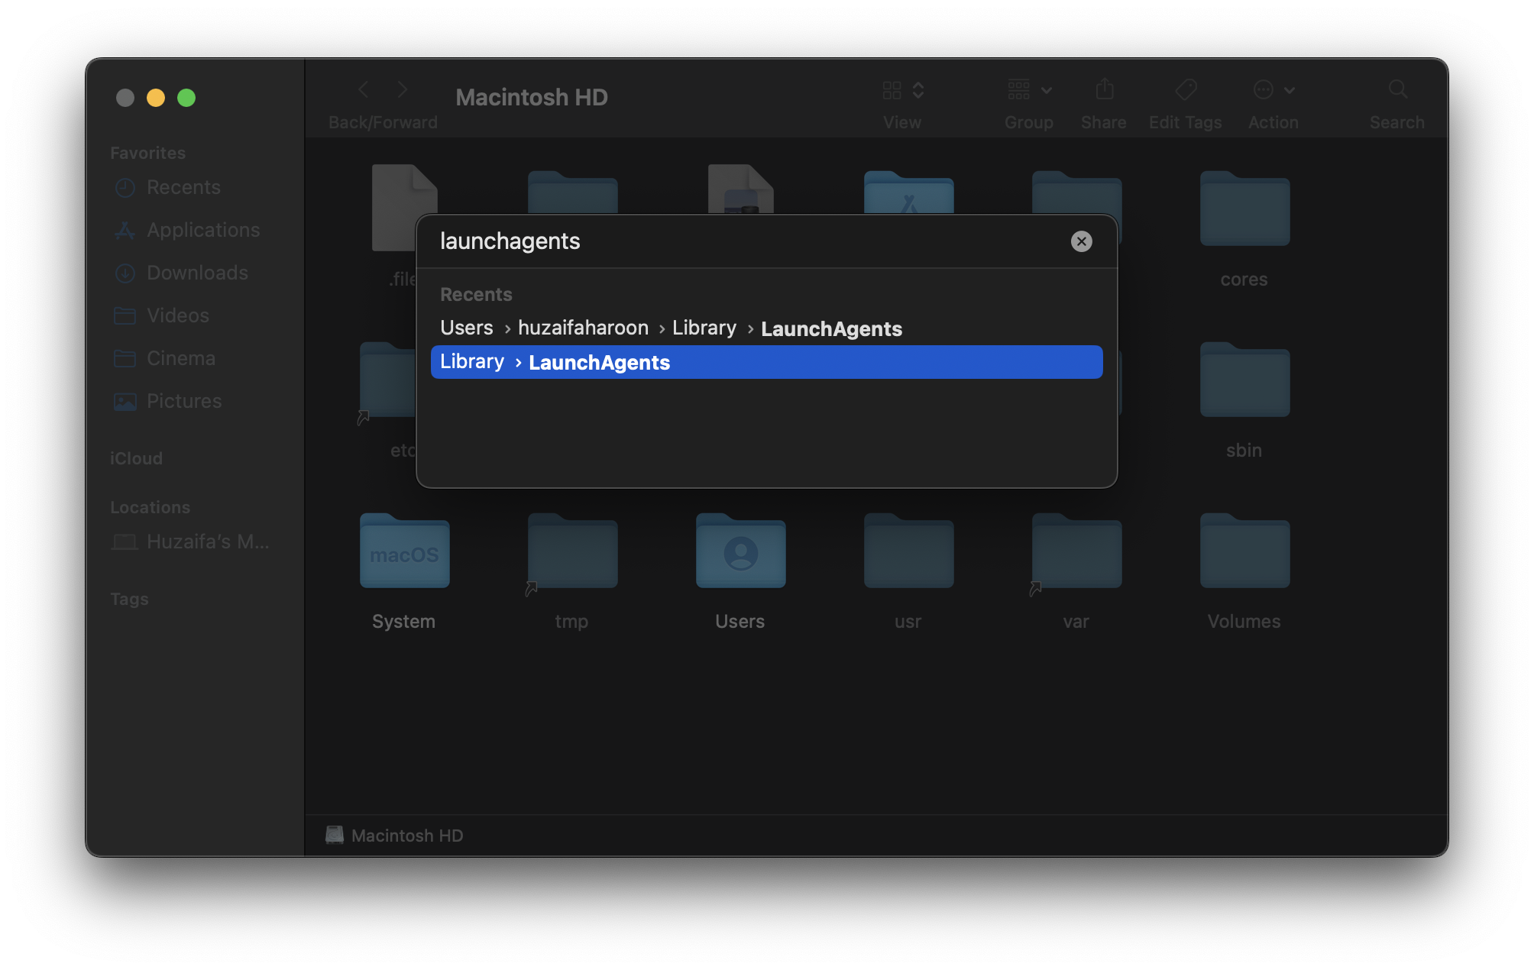Expand the Group options dropdown
Viewport: 1534px width, 970px height.
pos(1028,90)
